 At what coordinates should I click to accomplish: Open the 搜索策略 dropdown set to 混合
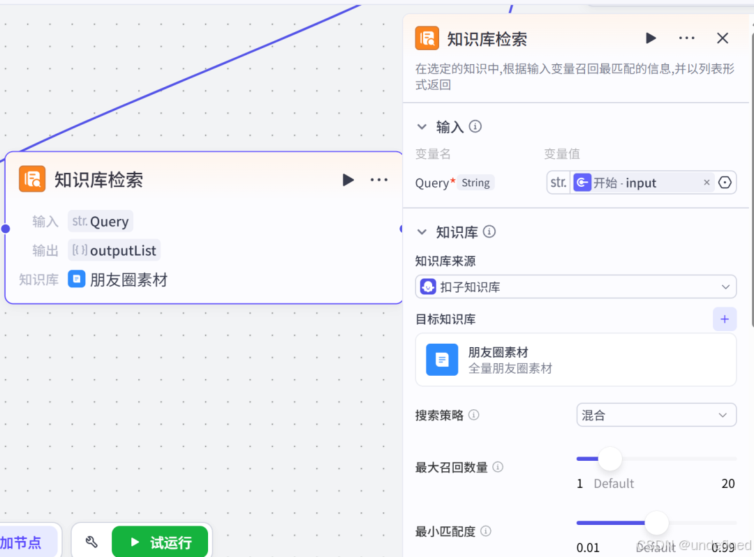click(x=656, y=415)
